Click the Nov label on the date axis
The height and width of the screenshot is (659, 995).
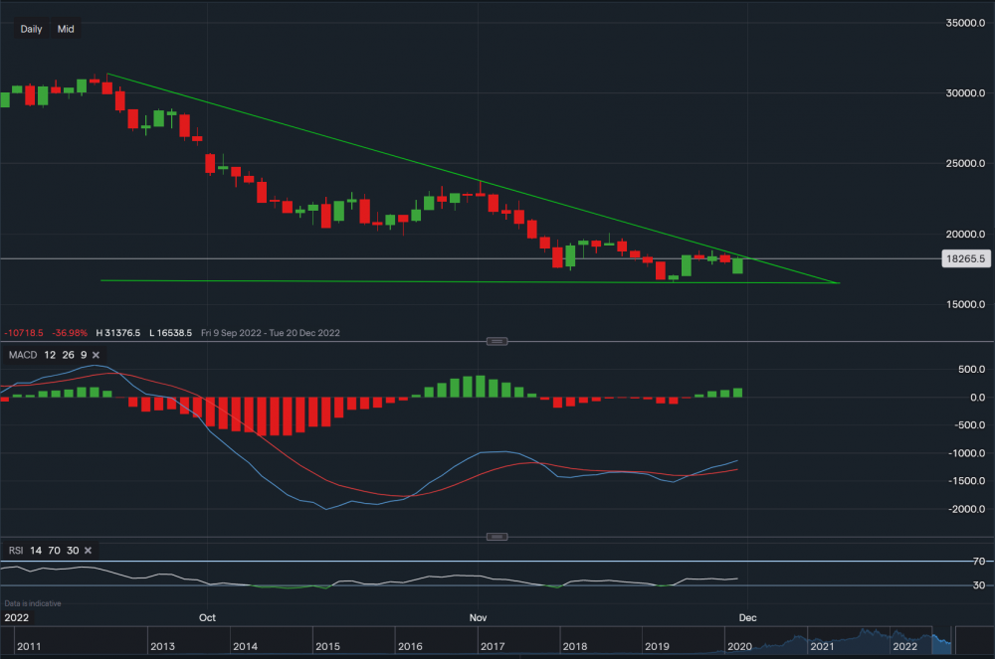[x=478, y=617]
